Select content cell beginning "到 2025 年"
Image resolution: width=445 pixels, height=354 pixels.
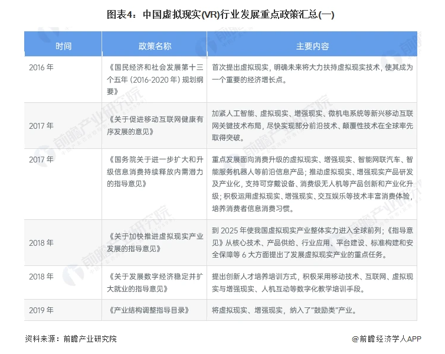coord(312,242)
